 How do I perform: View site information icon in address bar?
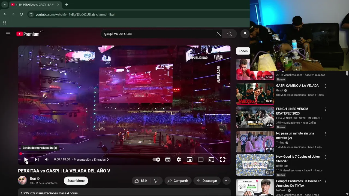click(31, 14)
